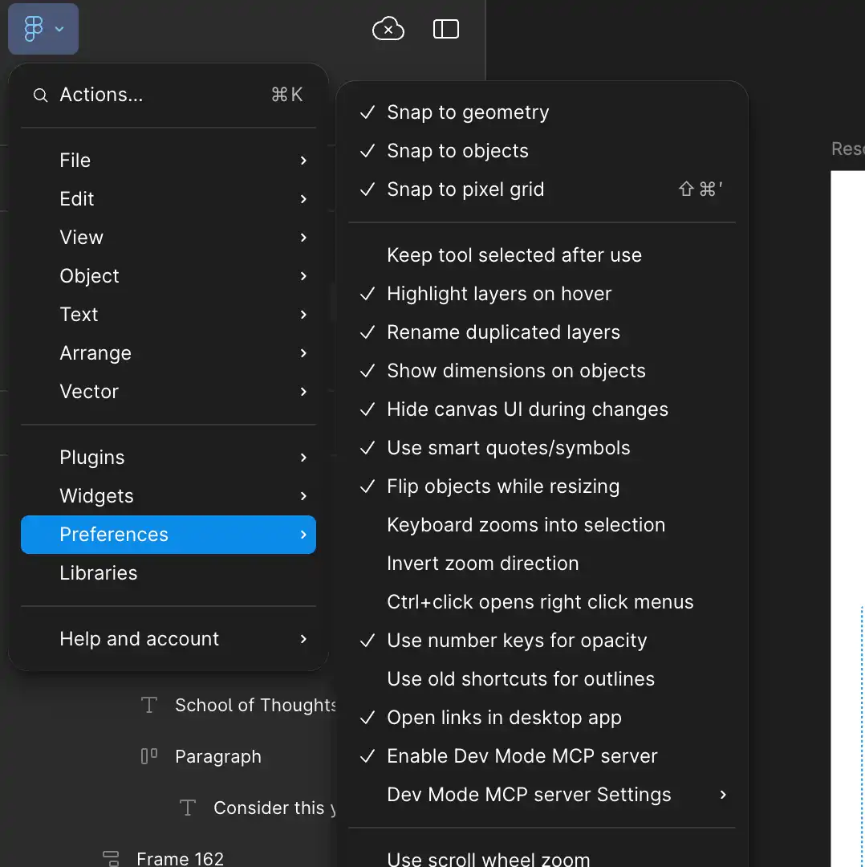Image resolution: width=865 pixels, height=867 pixels.
Task: Click the Actions search field
Action: (x=169, y=95)
